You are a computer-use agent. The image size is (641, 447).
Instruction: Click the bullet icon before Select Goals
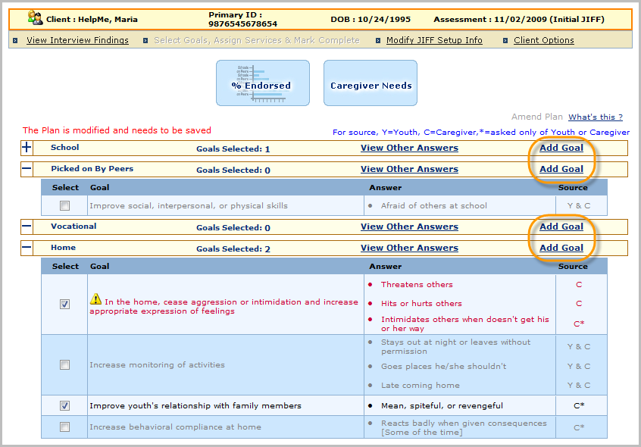pos(145,40)
